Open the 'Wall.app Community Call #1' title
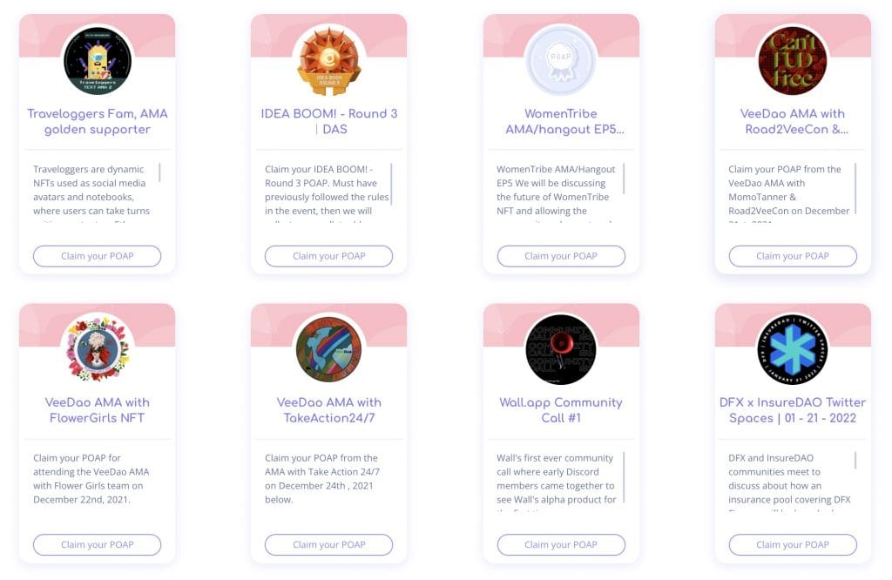Screen dimensions: 892x580 561,410
